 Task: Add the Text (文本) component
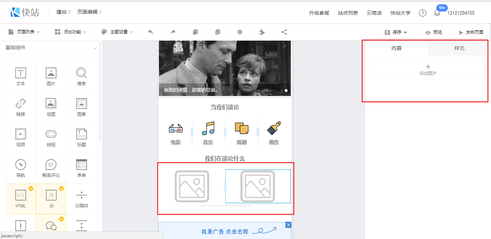coord(20,77)
